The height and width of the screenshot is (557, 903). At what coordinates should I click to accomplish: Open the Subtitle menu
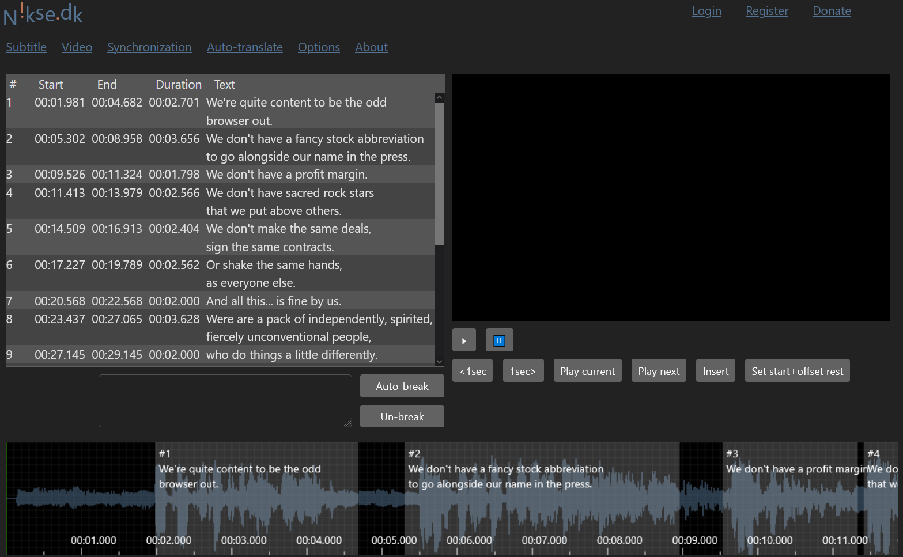pos(27,47)
